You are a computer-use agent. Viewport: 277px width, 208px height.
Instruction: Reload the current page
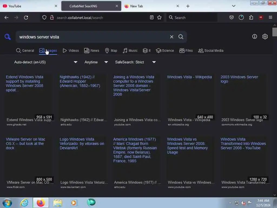click(26, 18)
